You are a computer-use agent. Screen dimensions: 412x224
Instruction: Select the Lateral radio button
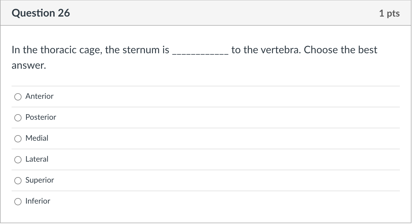18,160
